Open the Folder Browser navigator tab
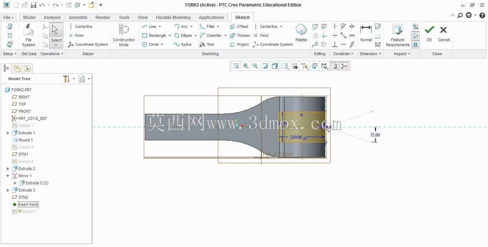488x247 pixels. pyautogui.click(x=17, y=68)
